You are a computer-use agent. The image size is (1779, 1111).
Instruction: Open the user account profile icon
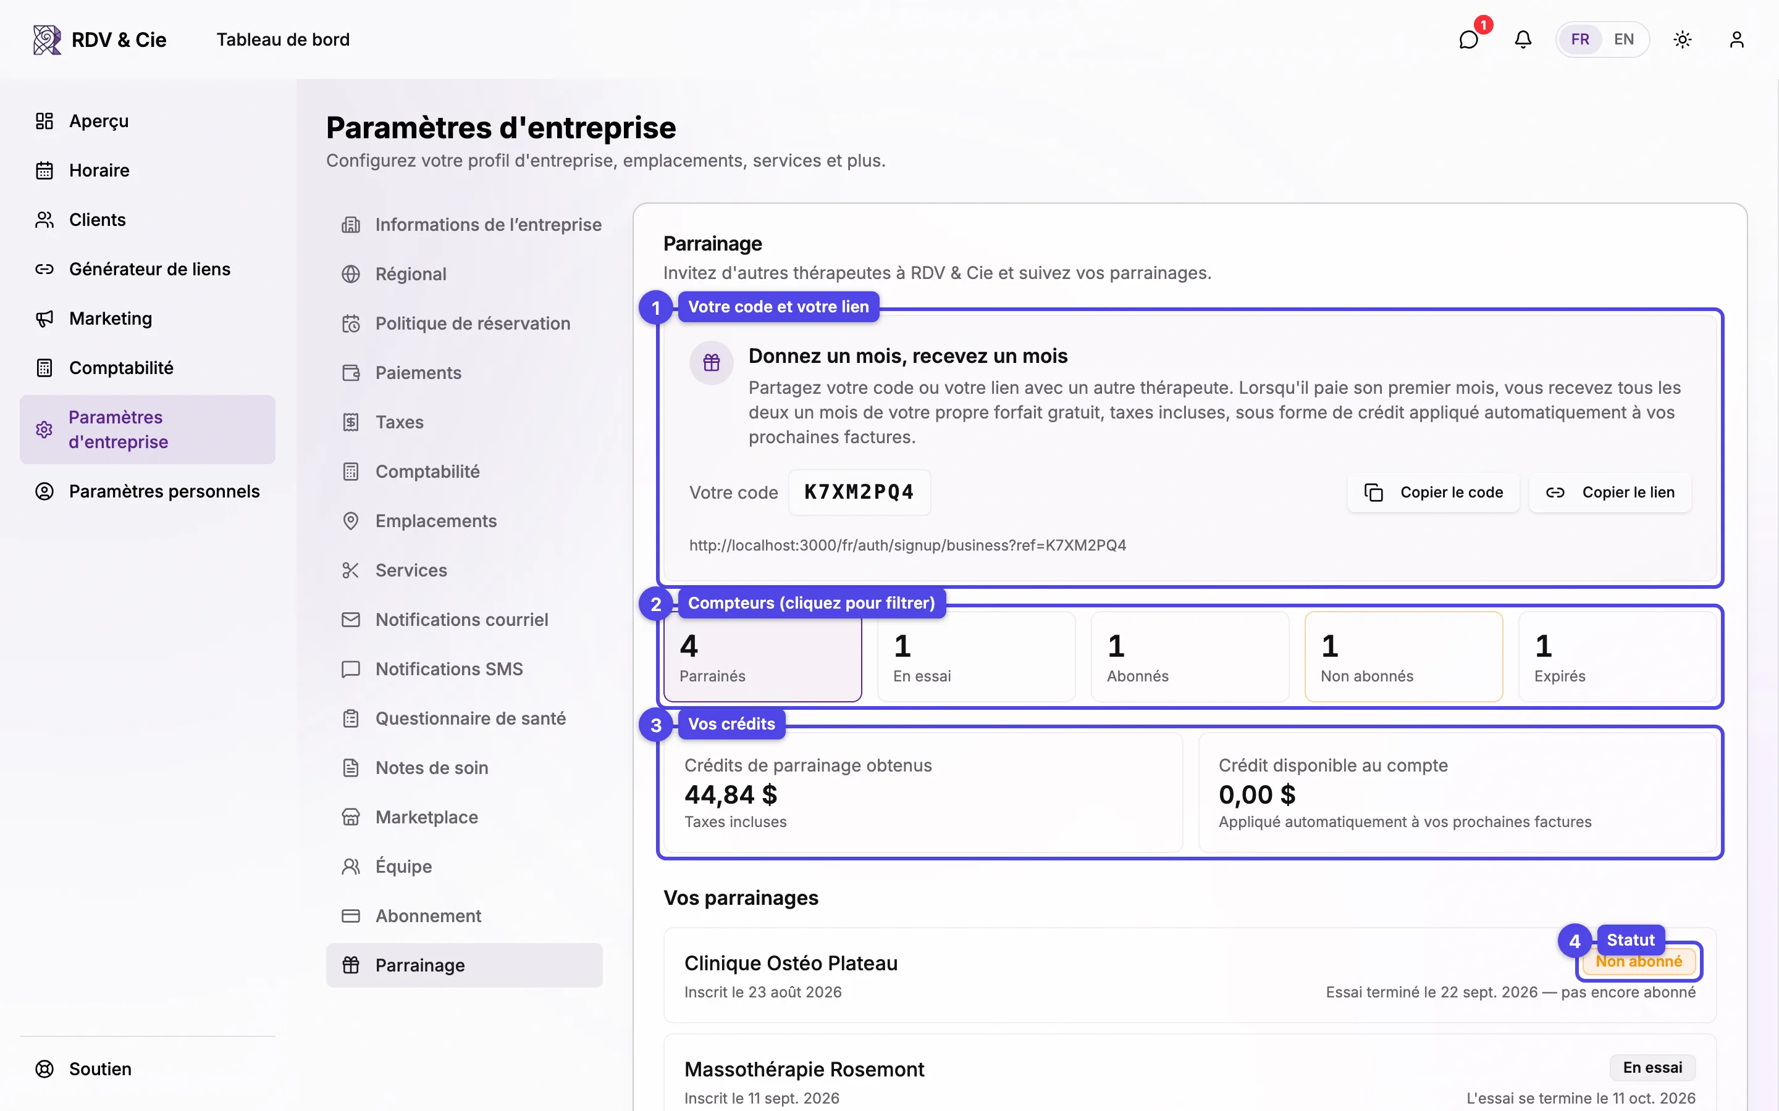1736,40
